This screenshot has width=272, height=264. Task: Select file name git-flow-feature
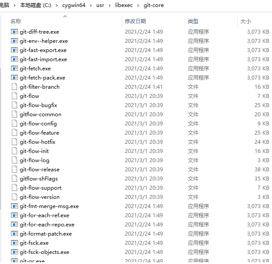tap(39, 133)
